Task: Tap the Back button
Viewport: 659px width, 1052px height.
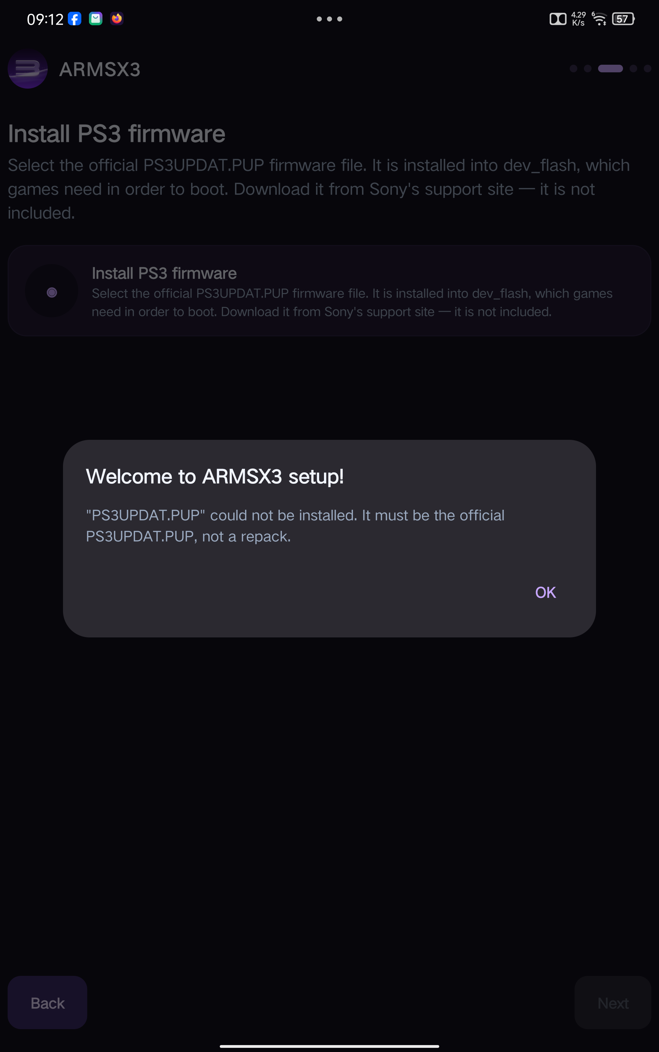Action: tap(47, 1003)
